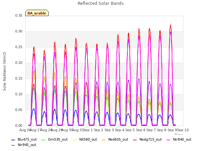Viewport: 202px width, 151px height.
Task: Toggle the Red655_out legend entry
Action: tap(115, 140)
